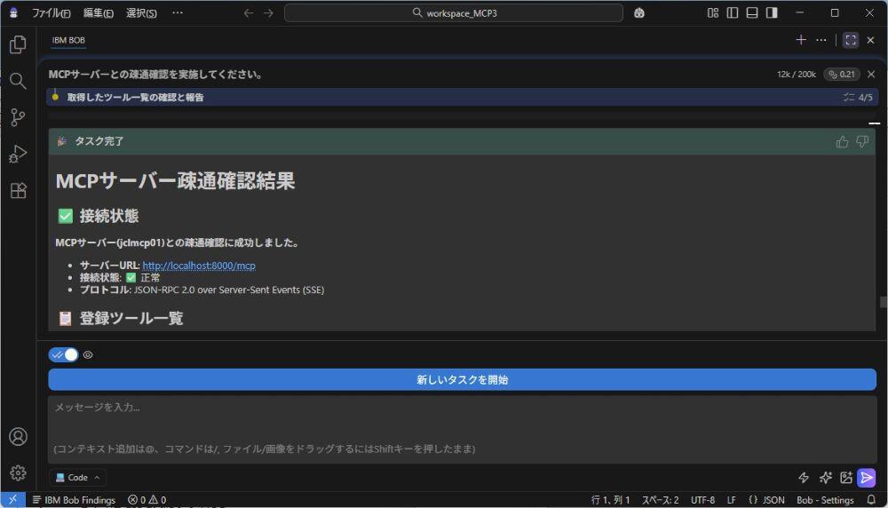Click the message input field
The height and width of the screenshot is (508, 888).
tap(462, 429)
